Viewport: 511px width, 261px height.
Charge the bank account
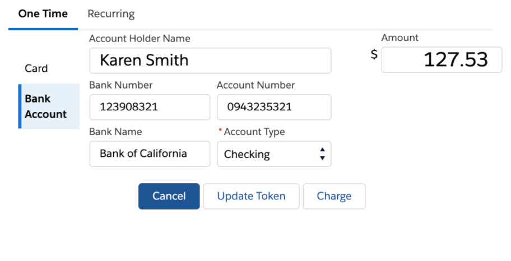334,196
